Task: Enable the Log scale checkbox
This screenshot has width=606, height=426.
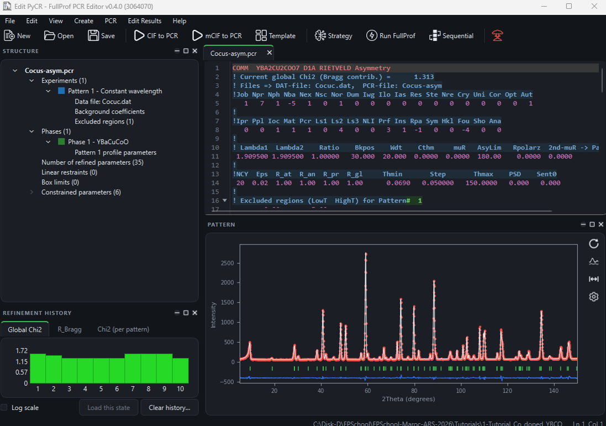Action: pos(4,407)
